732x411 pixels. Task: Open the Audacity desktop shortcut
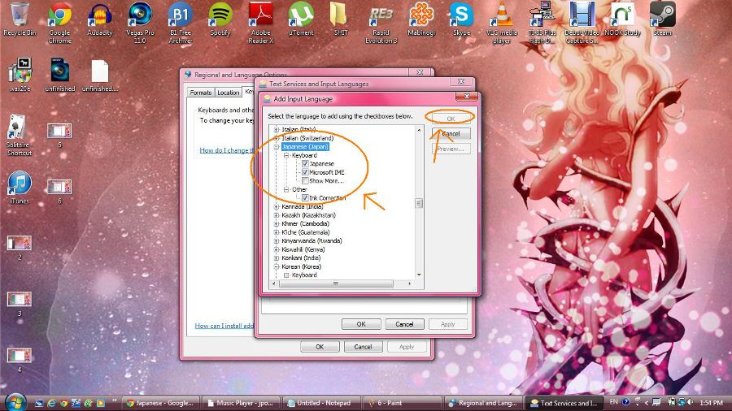(x=99, y=16)
